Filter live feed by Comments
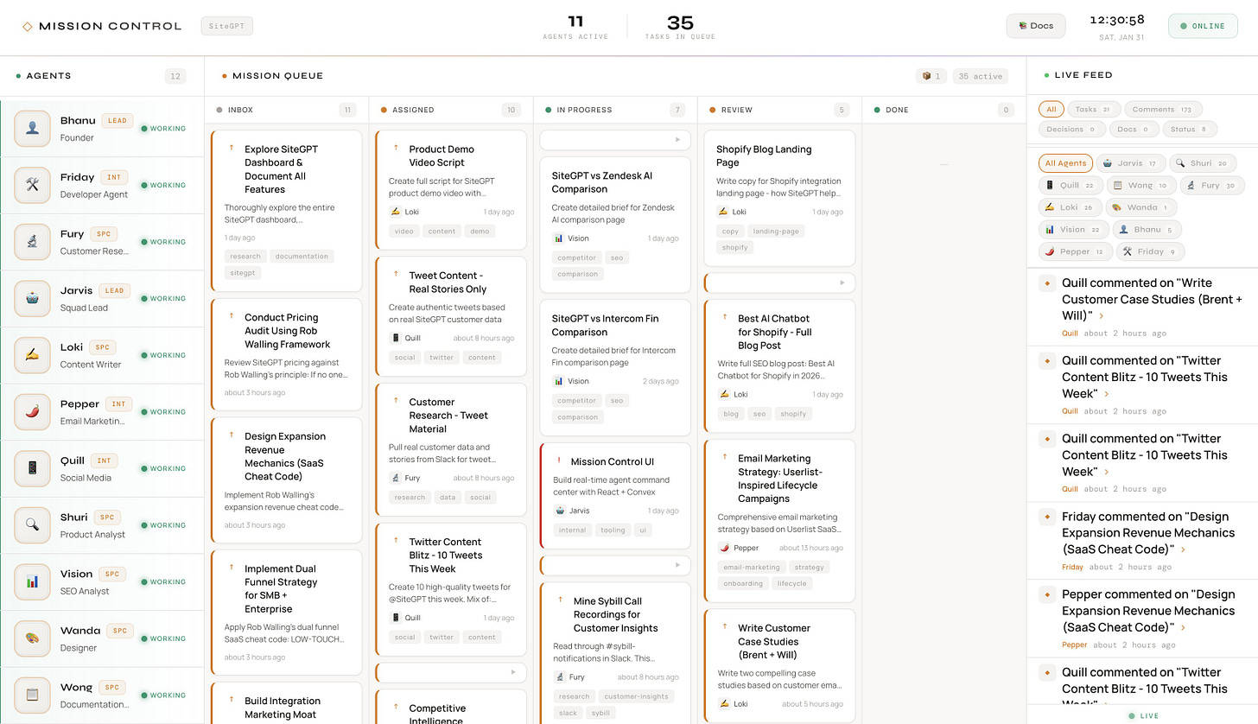1258x724 pixels. [1163, 110]
